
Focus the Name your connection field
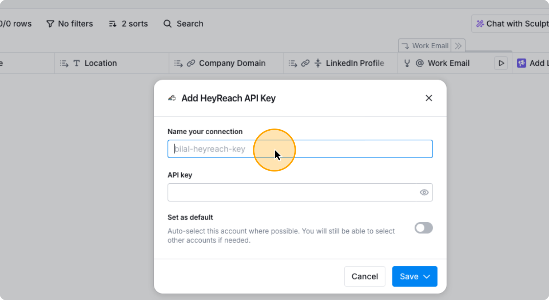coord(300,149)
